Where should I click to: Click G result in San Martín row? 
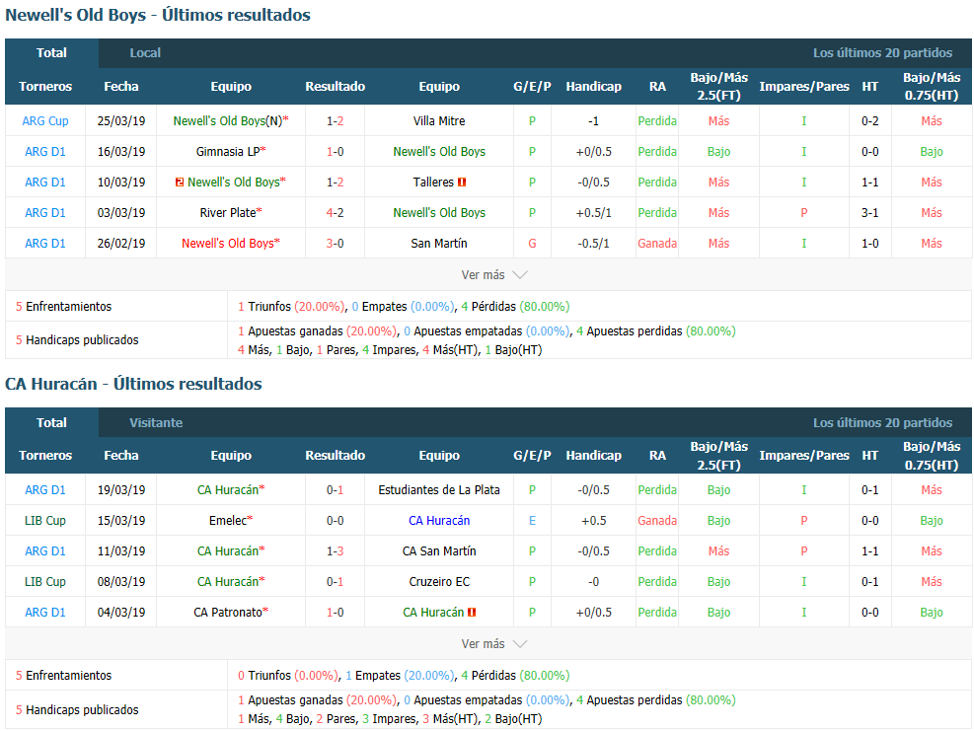point(532,244)
